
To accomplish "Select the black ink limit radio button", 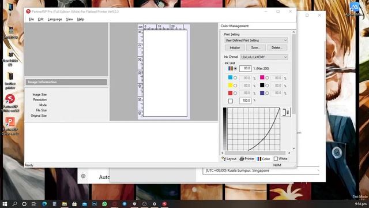I will (x=267, y=86).
